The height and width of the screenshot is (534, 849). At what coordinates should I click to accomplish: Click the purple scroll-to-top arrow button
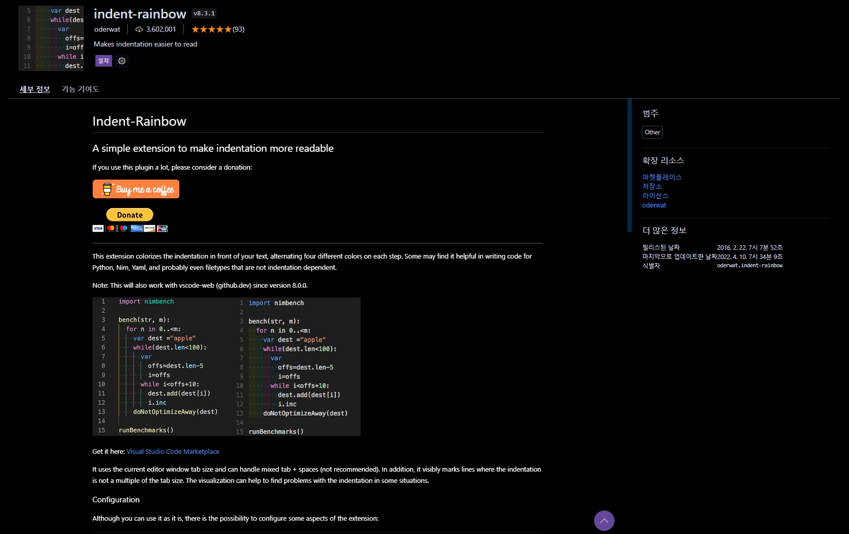[604, 521]
